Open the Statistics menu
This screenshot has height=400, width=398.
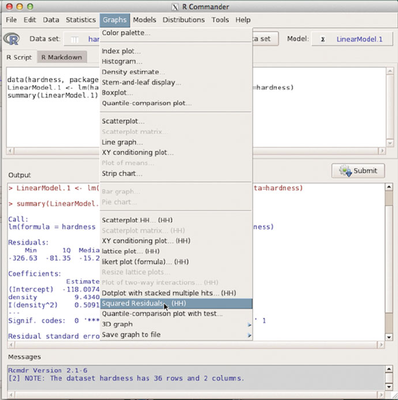[81, 20]
